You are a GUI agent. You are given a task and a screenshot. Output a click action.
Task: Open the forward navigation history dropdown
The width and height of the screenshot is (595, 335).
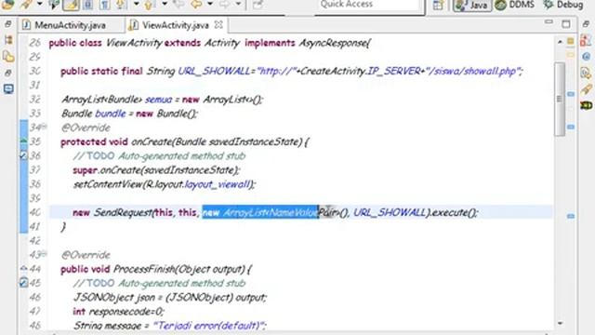click(238, 4)
